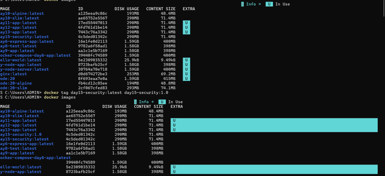Click the ID in the ay15-security:1.0 row
This screenshot has height=176, width=385.
[81, 134]
